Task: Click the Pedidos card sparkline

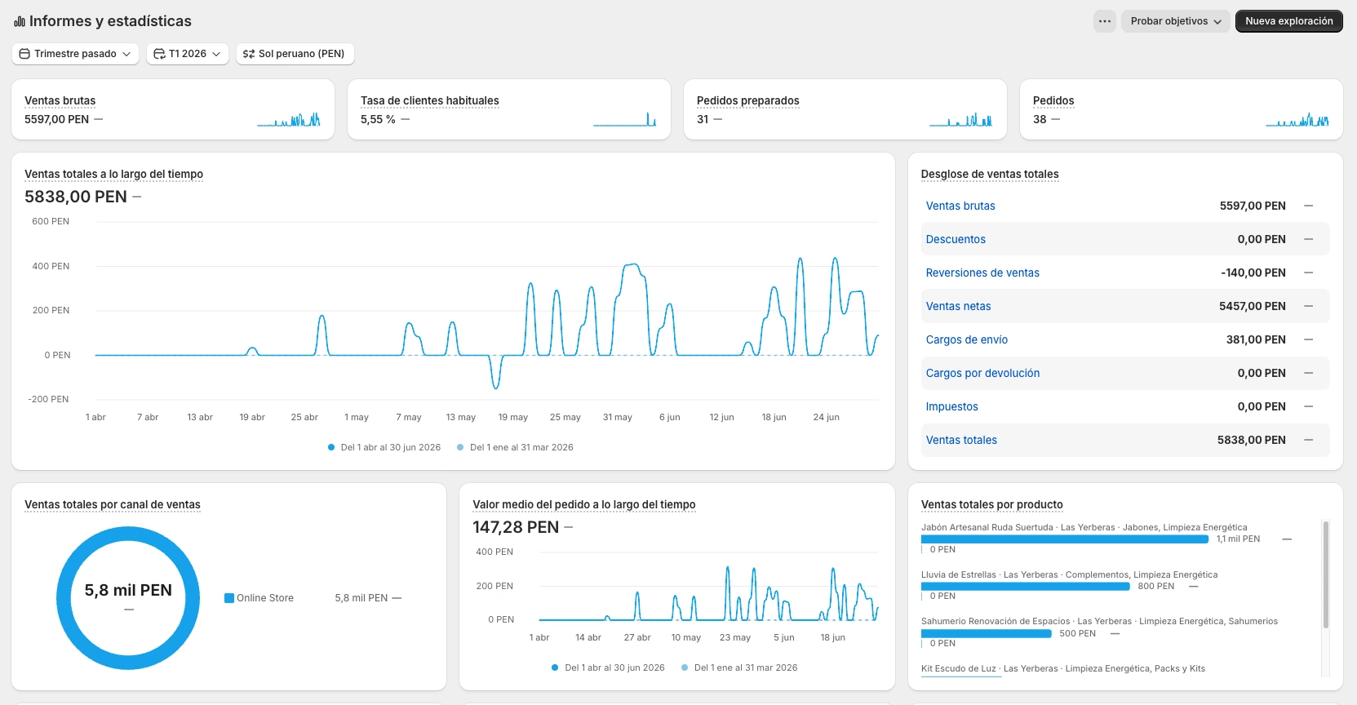Action: [x=1297, y=120]
